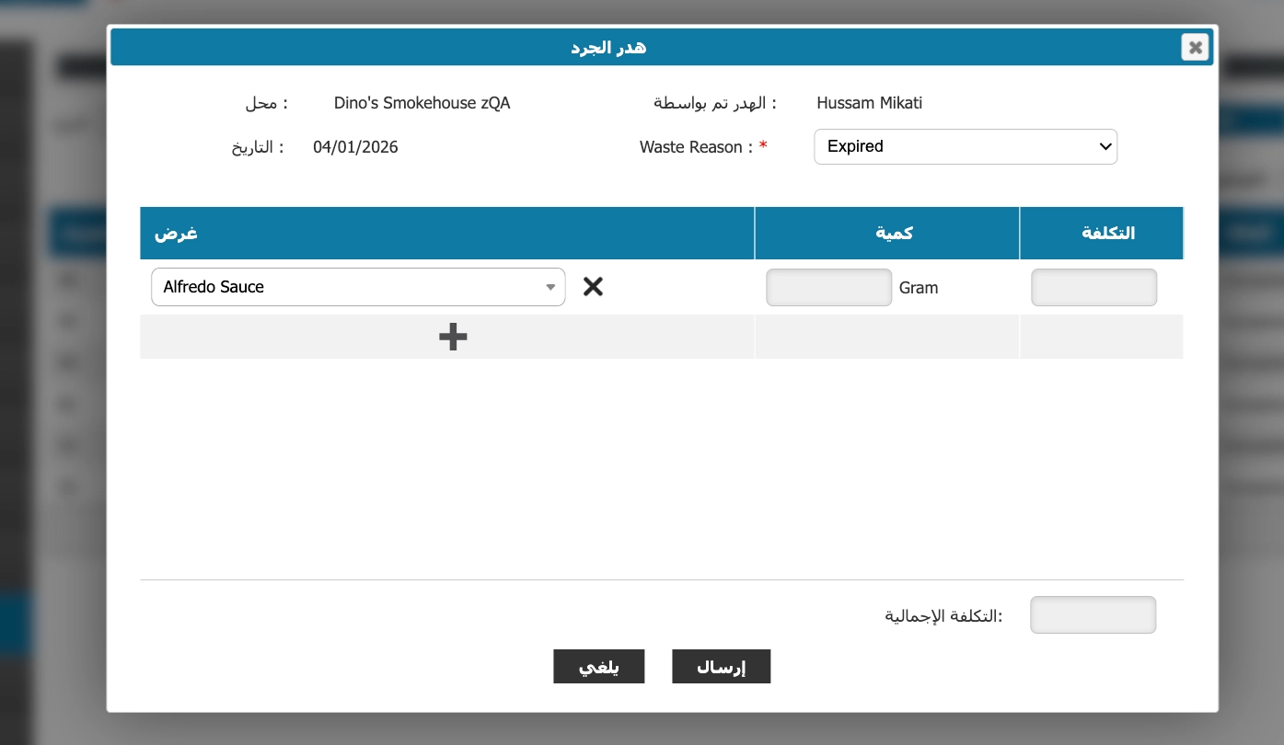
Task: Click the user name Hussam Mikati
Action: coord(869,103)
